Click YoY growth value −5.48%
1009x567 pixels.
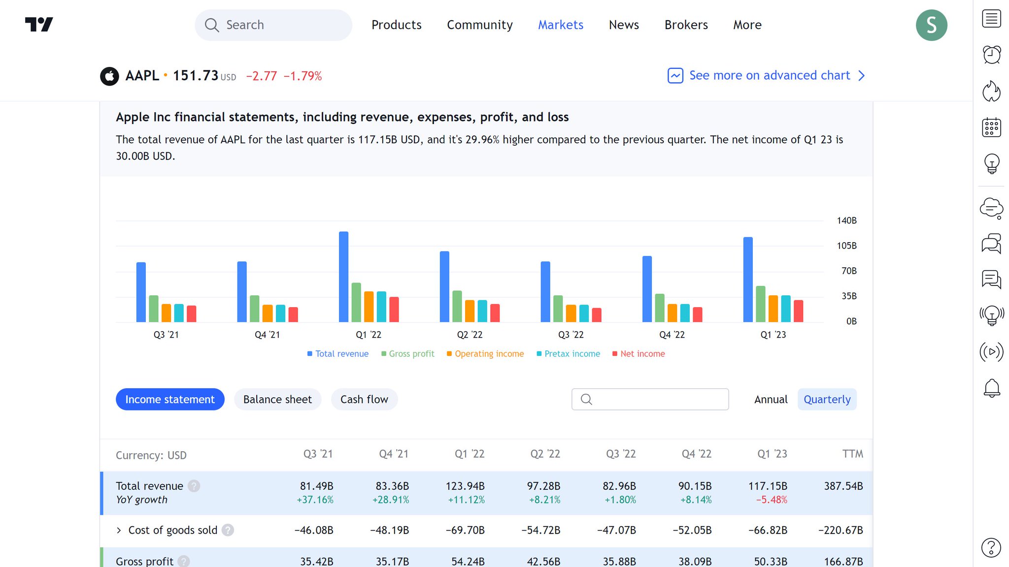[x=772, y=500]
